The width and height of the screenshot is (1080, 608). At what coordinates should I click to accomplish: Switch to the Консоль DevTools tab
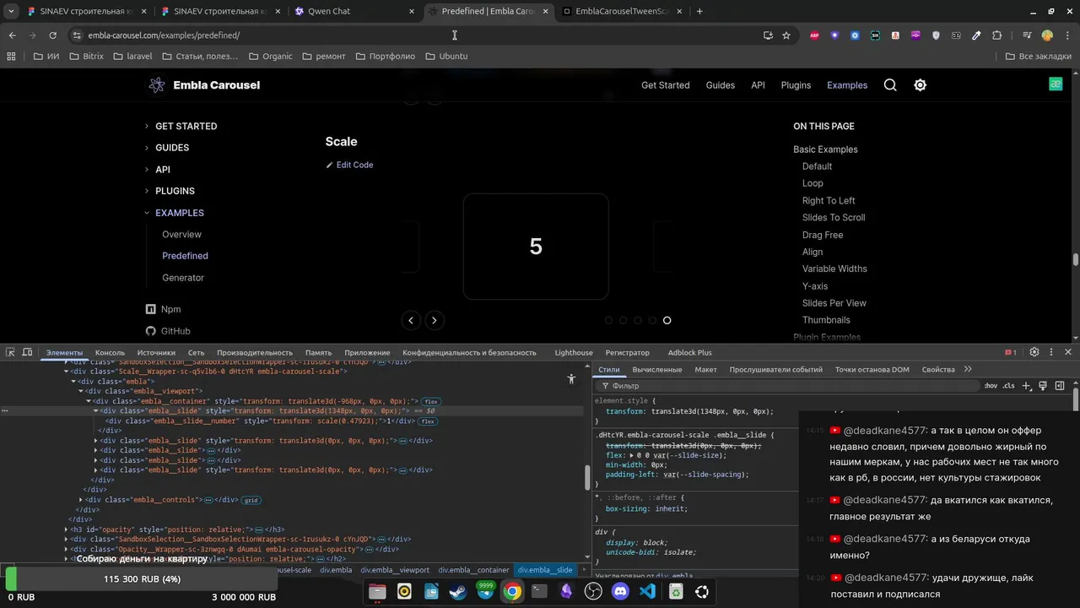point(110,352)
